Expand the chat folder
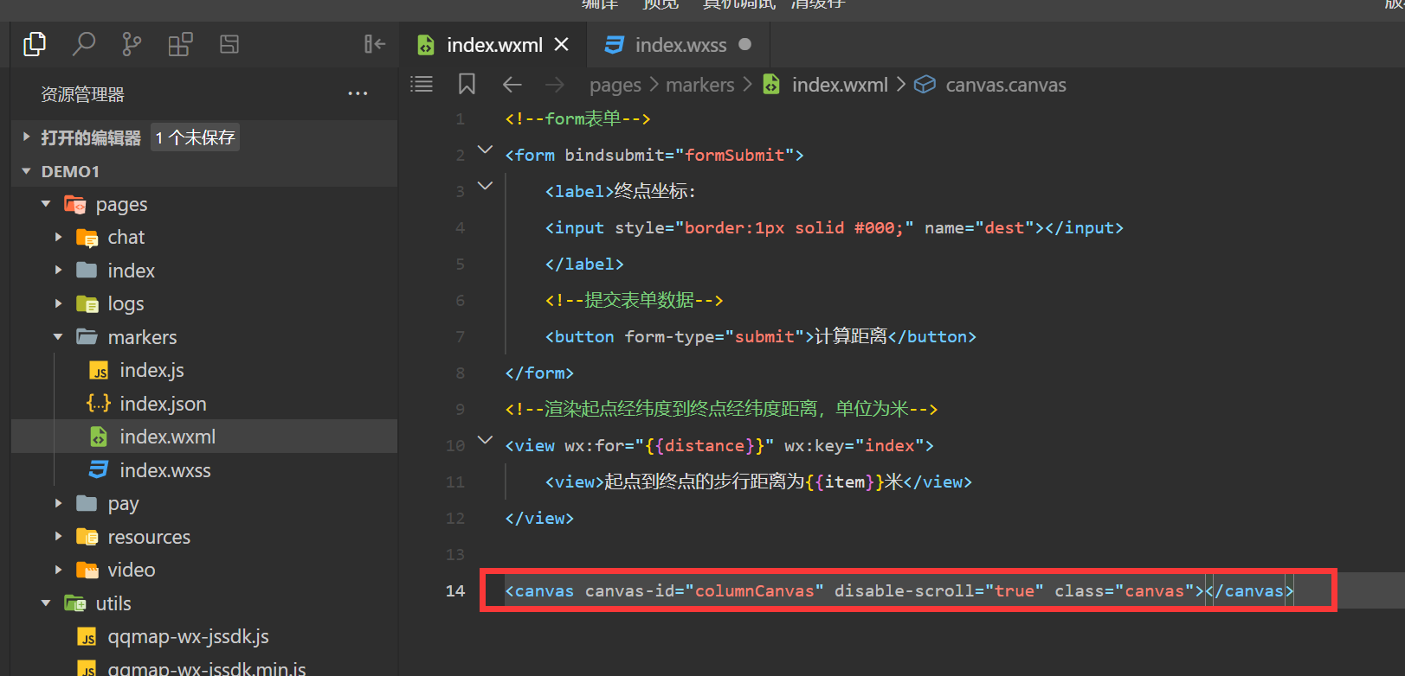The height and width of the screenshot is (676, 1405). (58, 237)
